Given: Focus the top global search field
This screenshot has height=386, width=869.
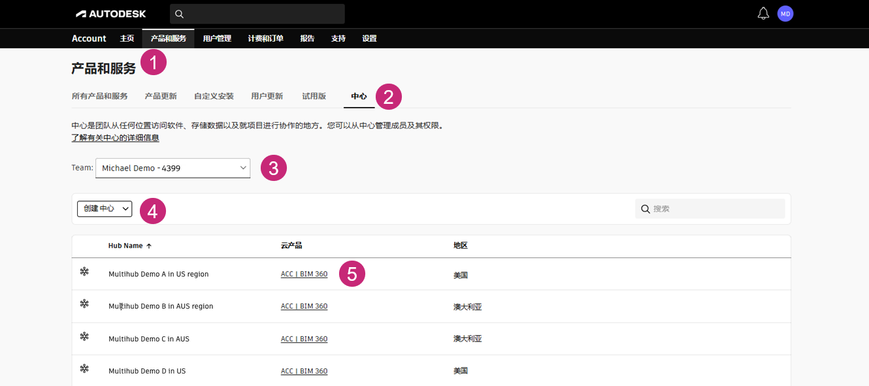Looking at the screenshot, I should [257, 14].
